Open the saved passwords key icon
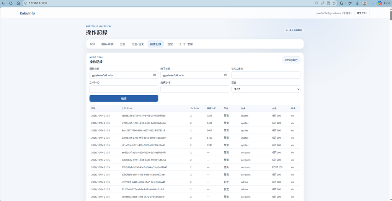The image size is (392, 201). click(322, 3)
